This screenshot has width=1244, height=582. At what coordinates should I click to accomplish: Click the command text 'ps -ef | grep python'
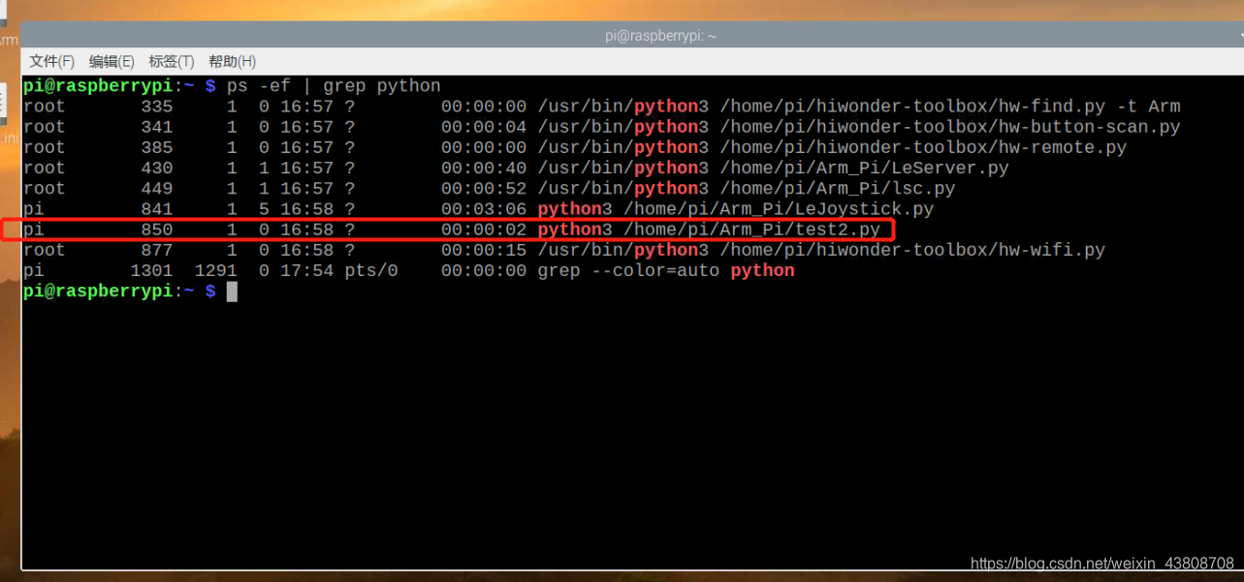pos(334,86)
